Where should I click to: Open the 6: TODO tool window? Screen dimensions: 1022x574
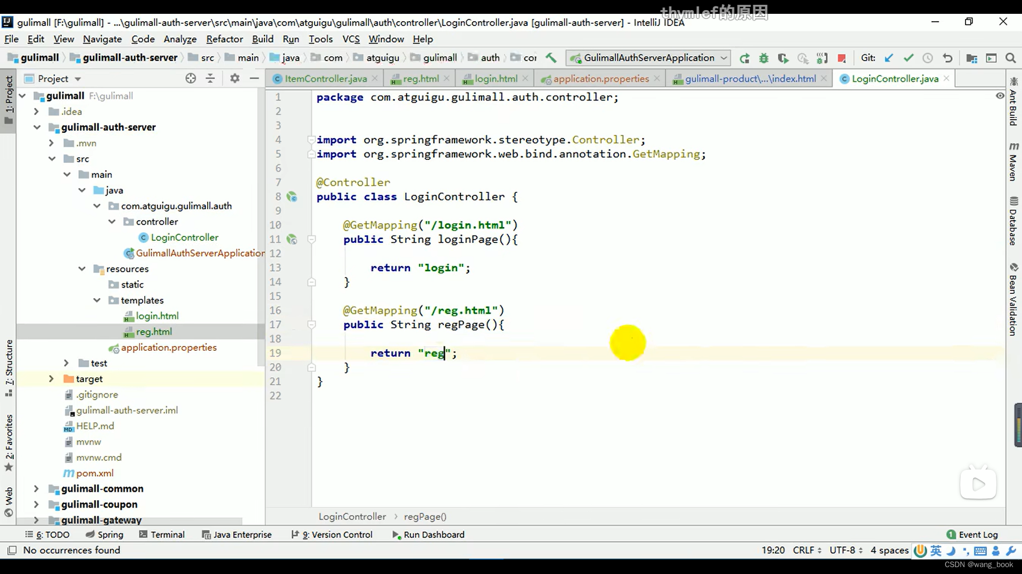47,535
